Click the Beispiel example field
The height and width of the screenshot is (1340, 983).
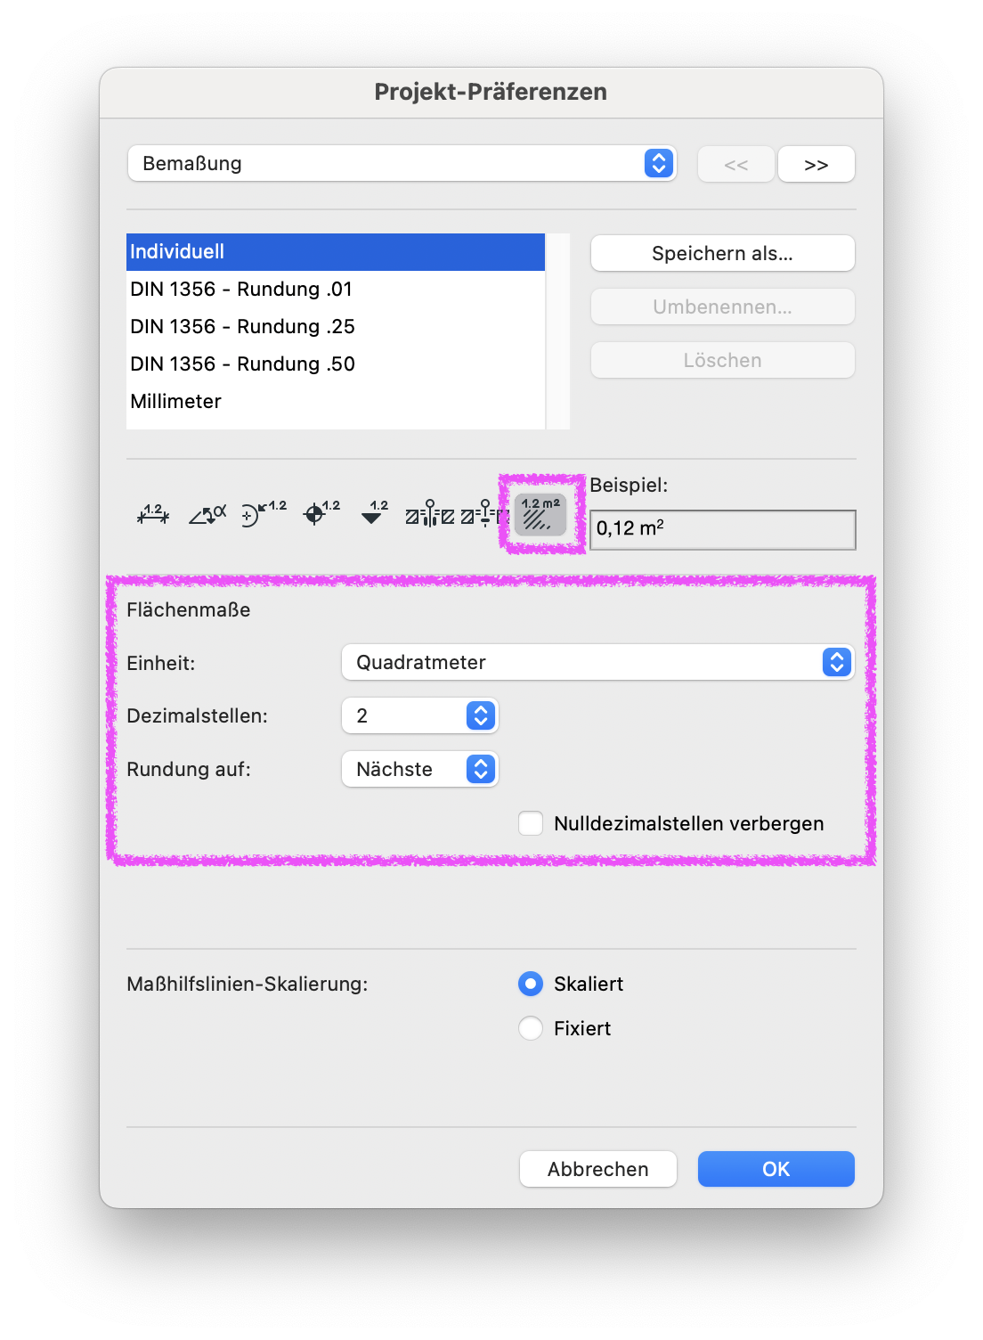pyautogui.click(x=723, y=529)
